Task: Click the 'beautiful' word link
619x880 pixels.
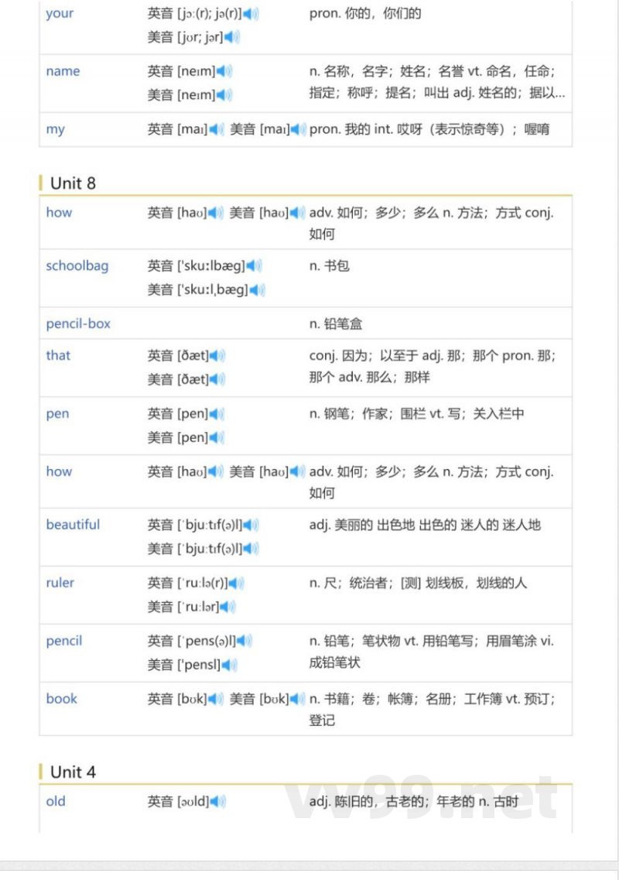Action: click(73, 525)
